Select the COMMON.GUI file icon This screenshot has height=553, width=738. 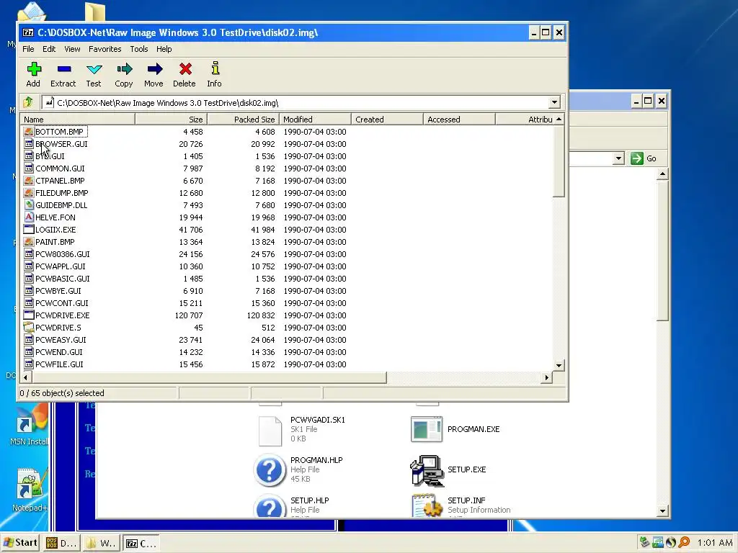(29, 168)
